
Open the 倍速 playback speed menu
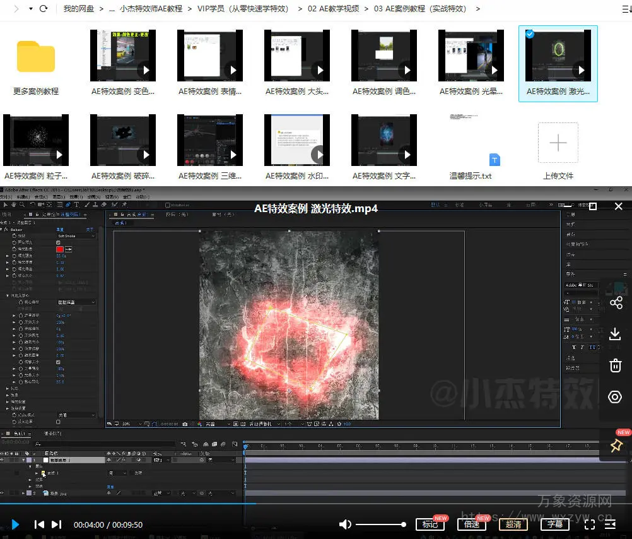click(x=472, y=524)
